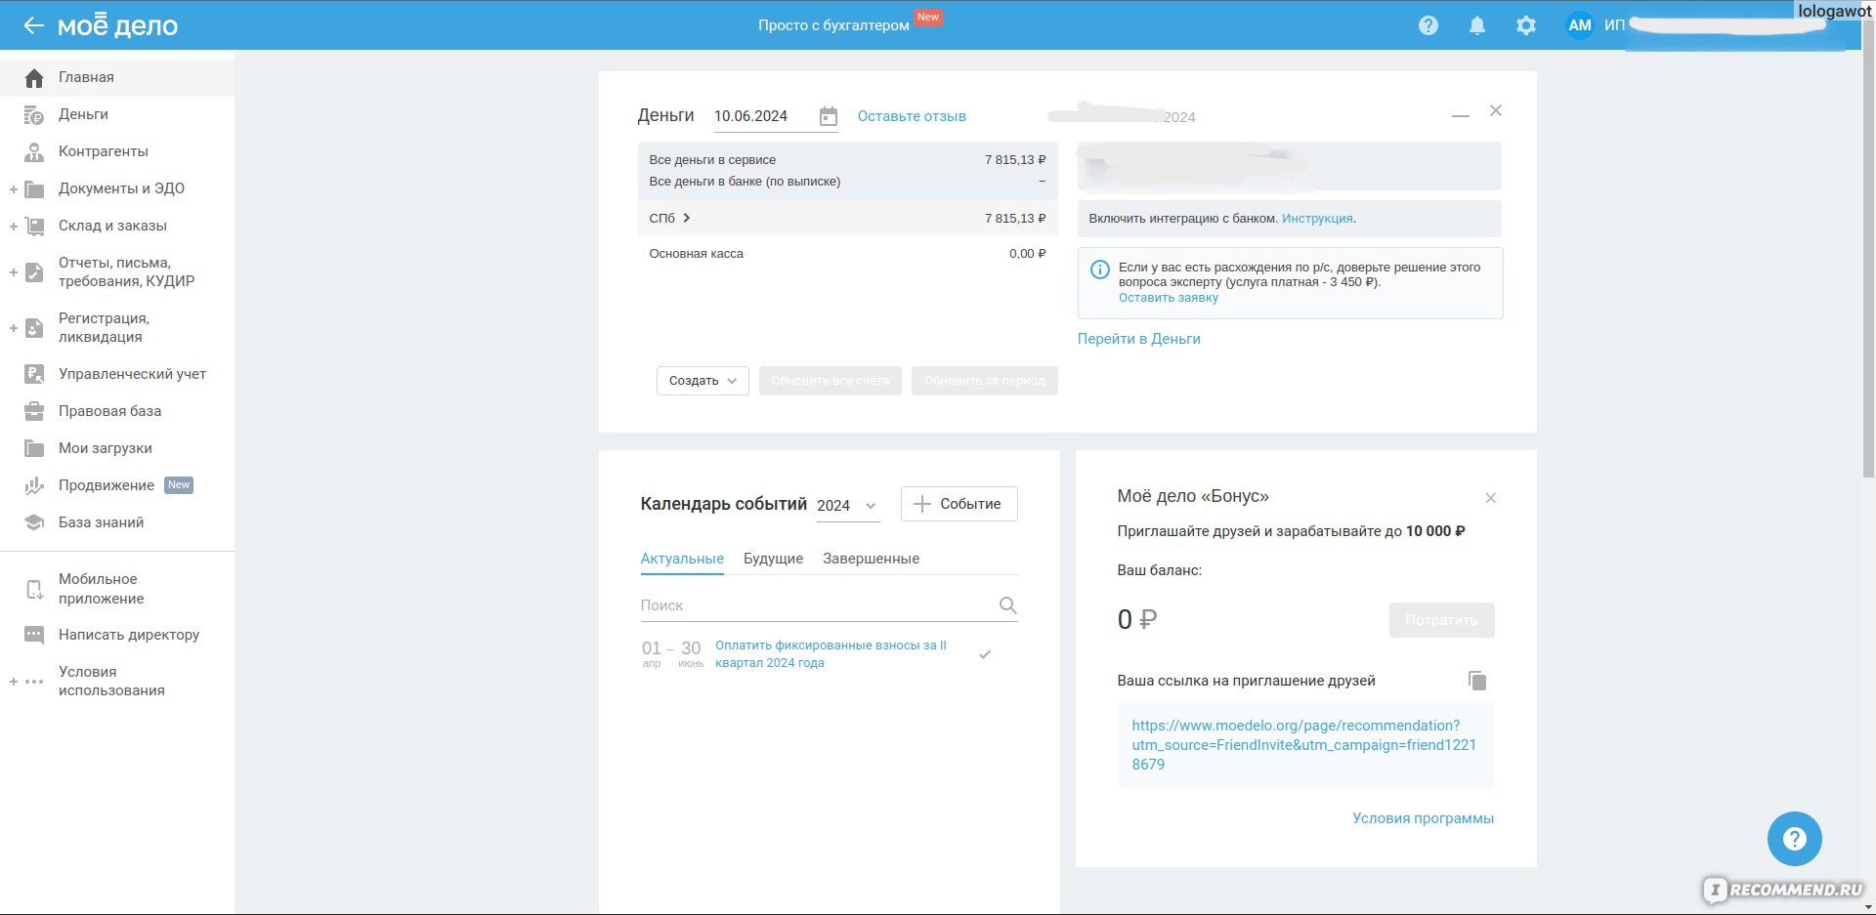Click the Написать директору message icon
The width and height of the screenshot is (1876, 915).
click(34, 636)
